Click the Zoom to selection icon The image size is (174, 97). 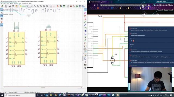pyautogui.click(x=47, y=6)
